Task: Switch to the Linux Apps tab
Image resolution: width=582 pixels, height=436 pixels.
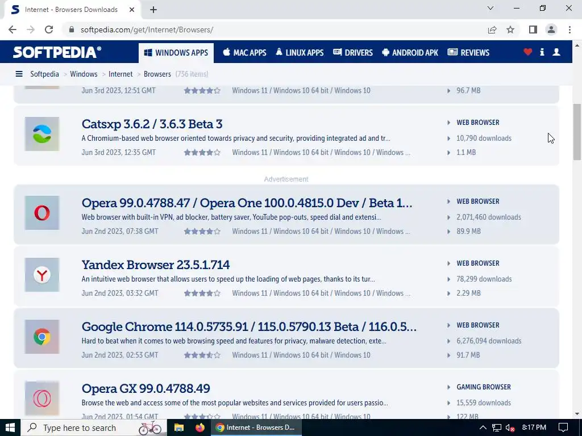Action: click(300, 53)
